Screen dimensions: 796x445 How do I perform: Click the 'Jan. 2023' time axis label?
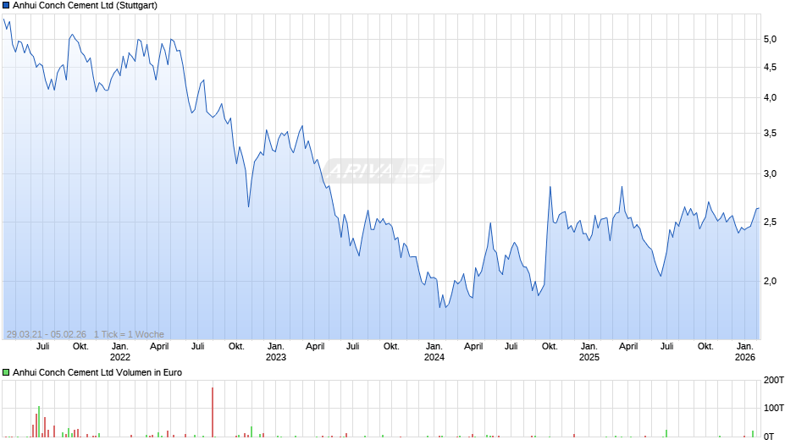(x=276, y=352)
